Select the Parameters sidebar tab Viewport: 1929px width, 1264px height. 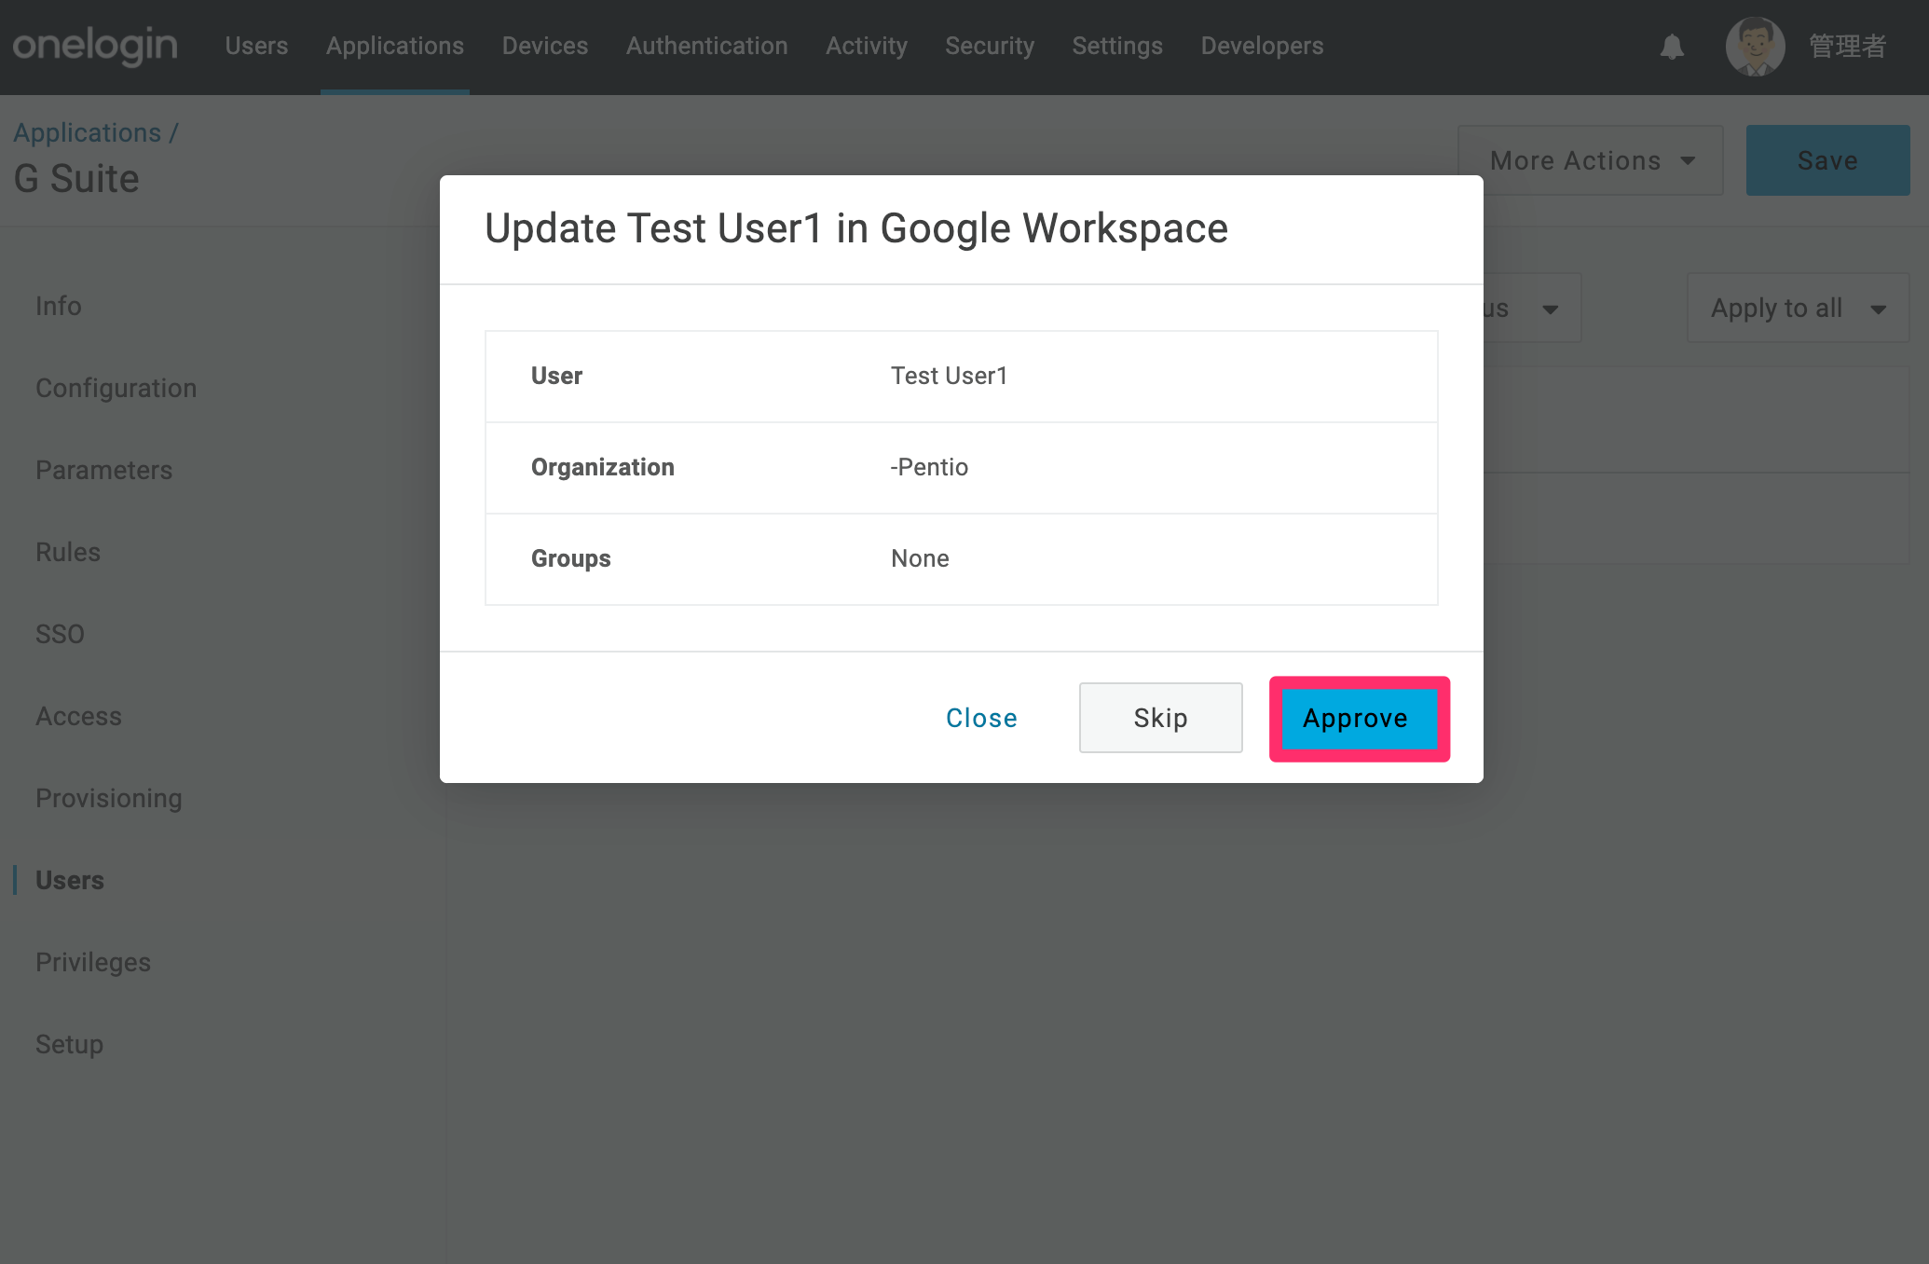(x=104, y=470)
